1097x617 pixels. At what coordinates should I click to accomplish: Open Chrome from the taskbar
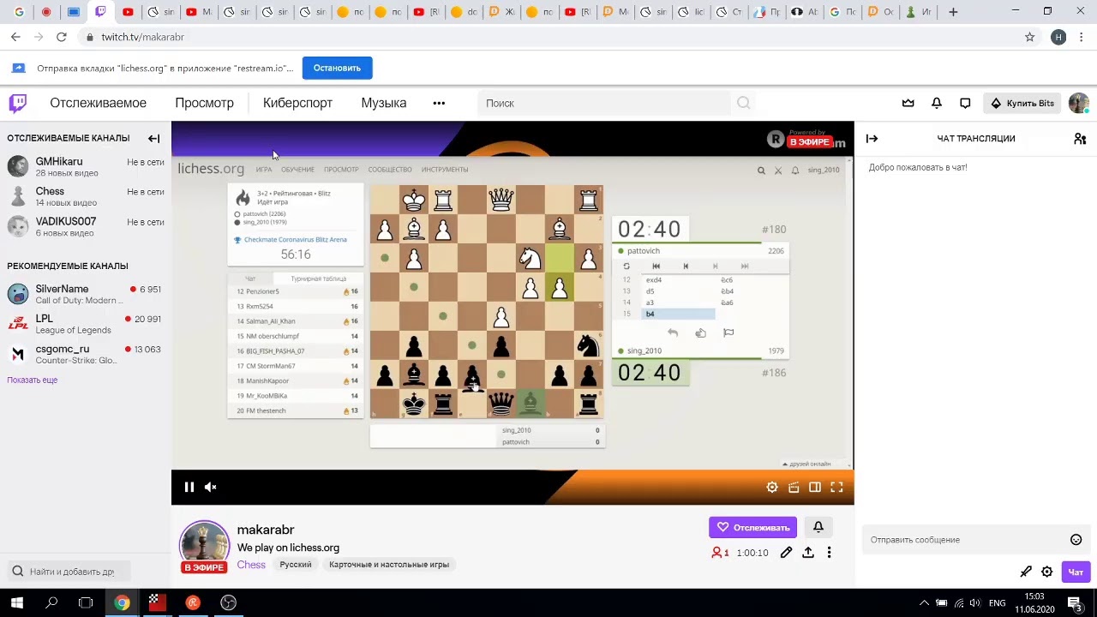tap(123, 602)
